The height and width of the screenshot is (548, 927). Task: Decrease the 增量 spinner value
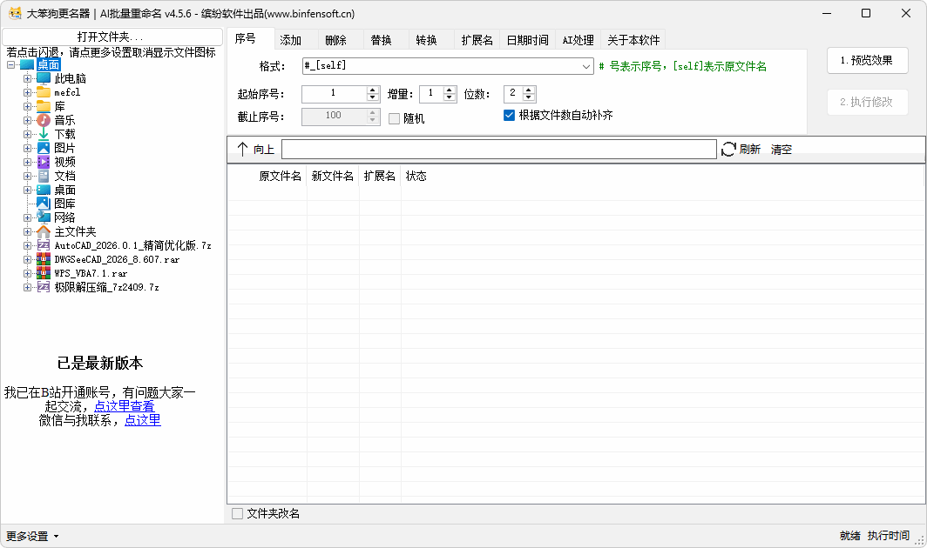450,97
